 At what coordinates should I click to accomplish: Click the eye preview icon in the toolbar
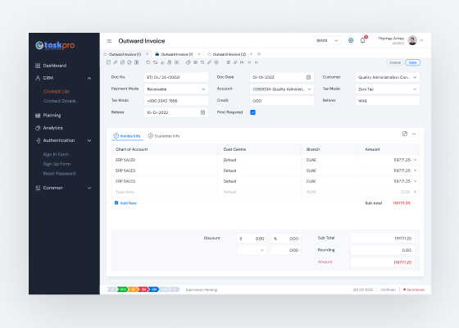point(195,62)
